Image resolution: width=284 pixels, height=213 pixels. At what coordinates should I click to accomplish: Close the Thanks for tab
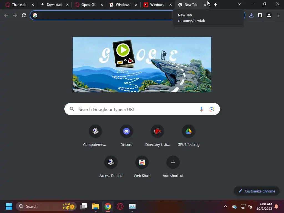[33, 5]
